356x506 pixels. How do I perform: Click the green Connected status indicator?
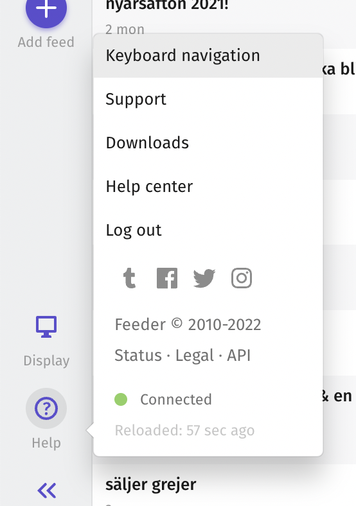point(121,399)
